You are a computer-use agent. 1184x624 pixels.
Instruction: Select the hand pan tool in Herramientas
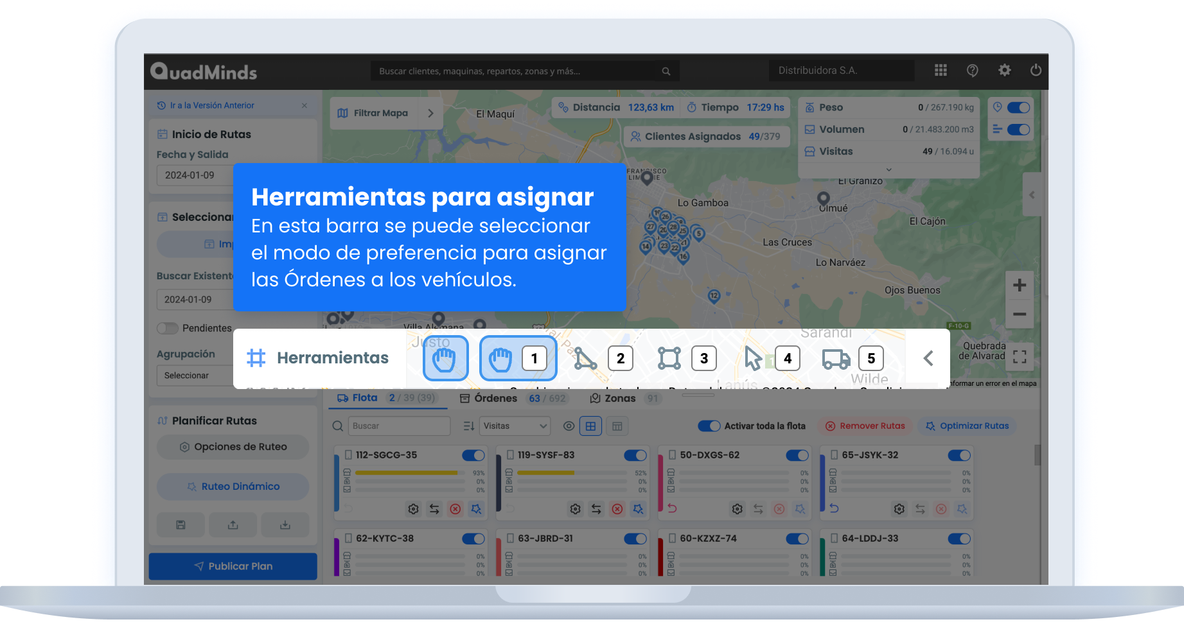tap(445, 358)
